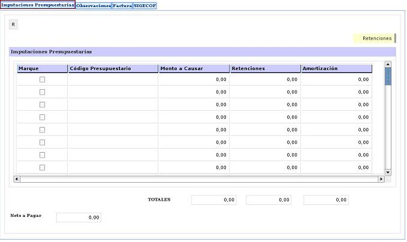Open the Retenciones button
Screen dimensions: 407x242
pos(377,38)
